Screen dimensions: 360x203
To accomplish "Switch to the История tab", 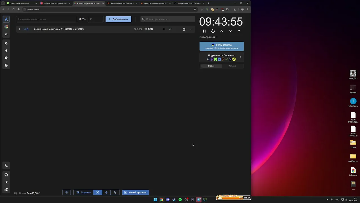I will pyautogui.click(x=232, y=66).
